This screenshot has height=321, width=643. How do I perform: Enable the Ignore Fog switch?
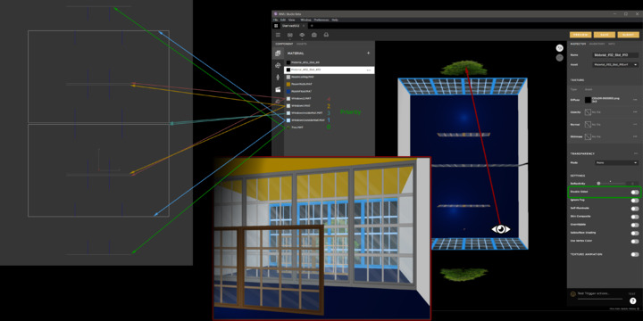pyautogui.click(x=635, y=201)
